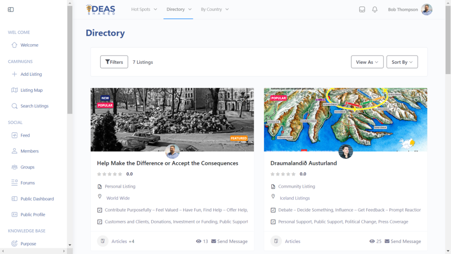This screenshot has height=254, width=451.
Task: Go to Welcome in the sidebar
Action: 30,45
